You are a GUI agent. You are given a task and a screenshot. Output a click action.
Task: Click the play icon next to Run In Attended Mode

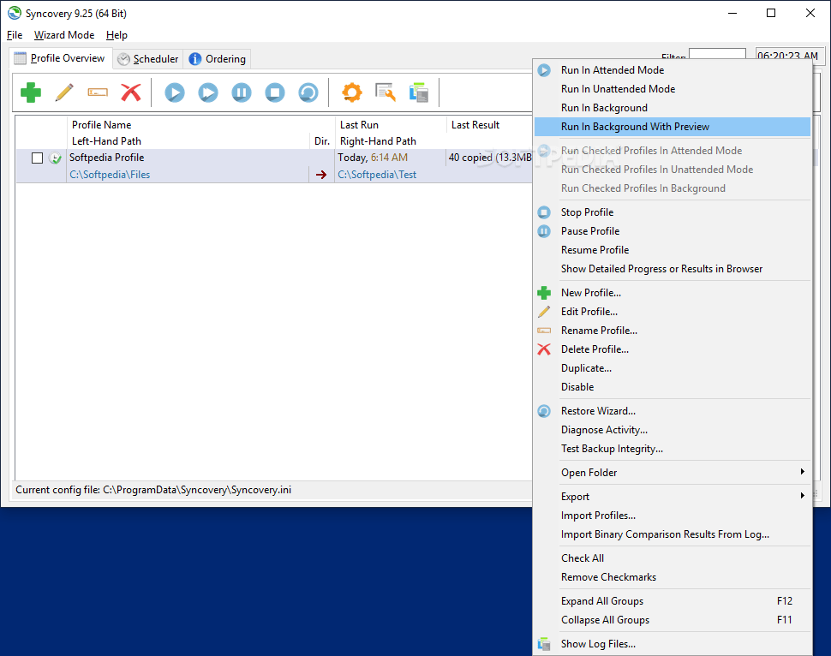pyautogui.click(x=544, y=70)
